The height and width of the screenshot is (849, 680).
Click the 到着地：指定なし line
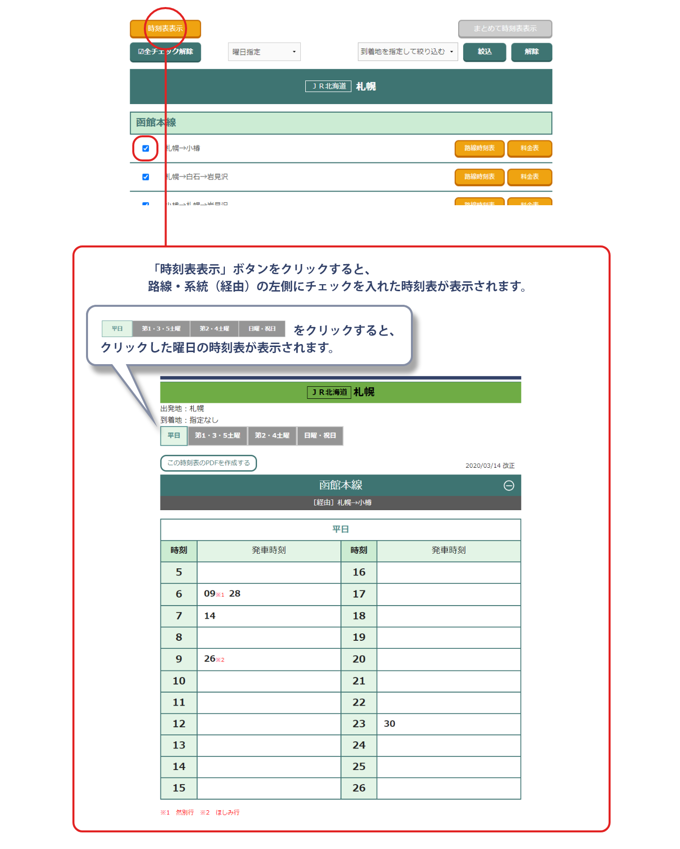pyautogui.click(x=189, y=420)
